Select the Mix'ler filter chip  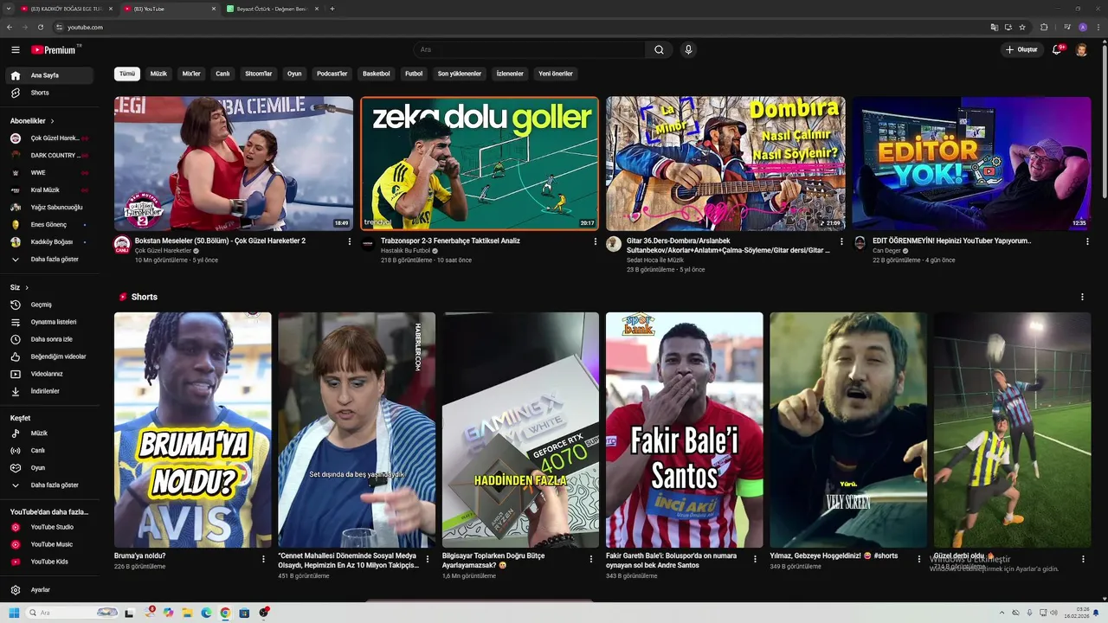click(x=191, y=74)
